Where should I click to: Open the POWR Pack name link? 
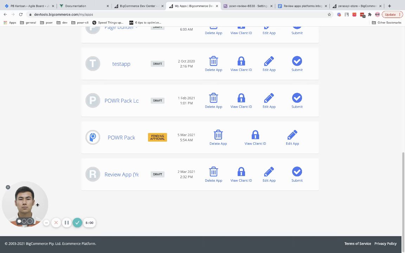coord(121,138)
